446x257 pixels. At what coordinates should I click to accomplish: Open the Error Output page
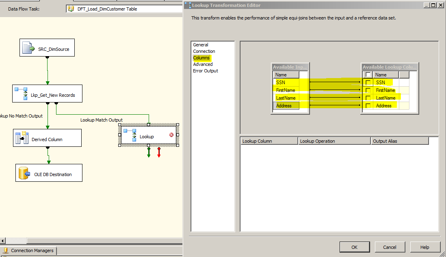coord(205,70)
